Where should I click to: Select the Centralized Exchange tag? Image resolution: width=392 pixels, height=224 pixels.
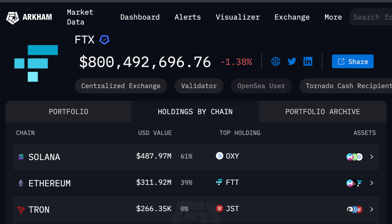pyautogui.click(x=121, y=86)
